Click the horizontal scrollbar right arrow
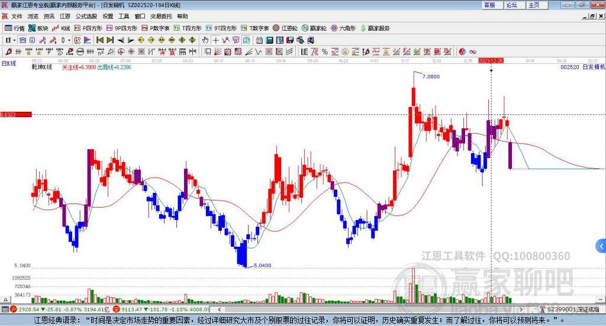This screenshot has height=326, width=606. (x=521, y=309)
